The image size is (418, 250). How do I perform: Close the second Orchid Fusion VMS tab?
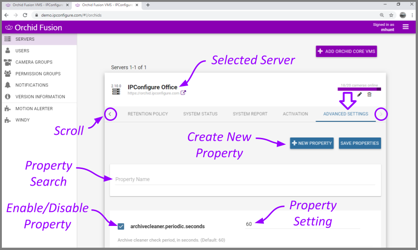point(137,5)
